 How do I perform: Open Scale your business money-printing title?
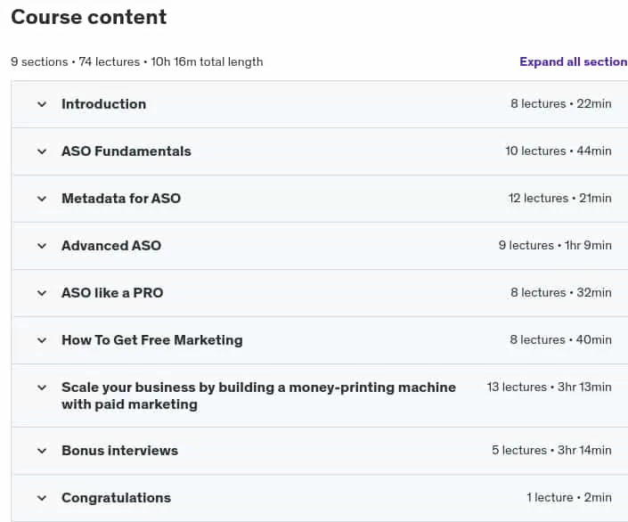[x=258, y=396]
